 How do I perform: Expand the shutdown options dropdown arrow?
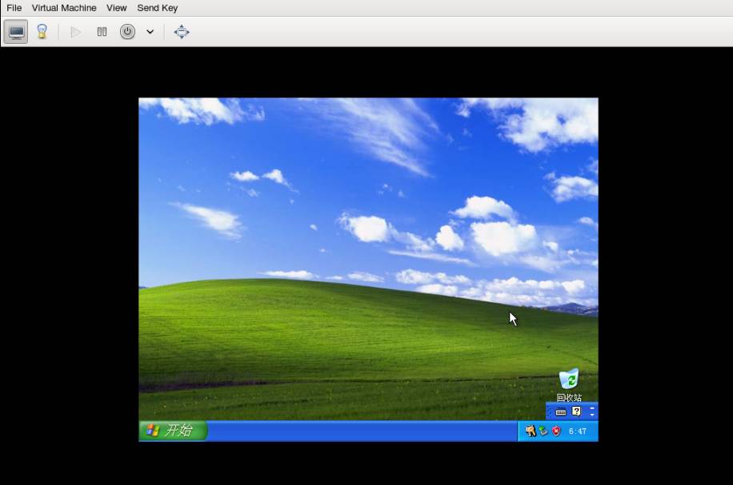pyautogui.click(x=150, y=32)
